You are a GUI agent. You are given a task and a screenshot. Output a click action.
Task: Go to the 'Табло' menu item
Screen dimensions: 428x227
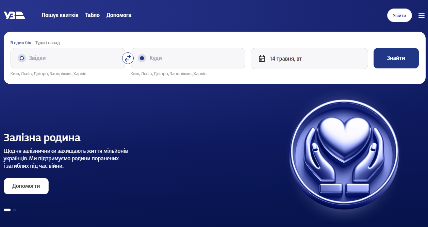click(92, 15)
